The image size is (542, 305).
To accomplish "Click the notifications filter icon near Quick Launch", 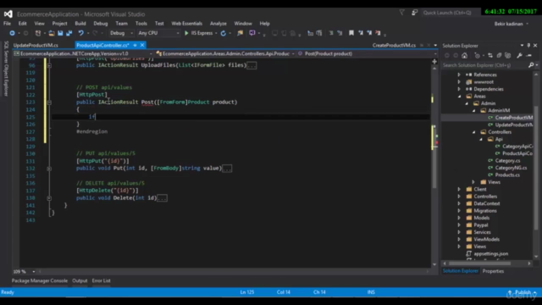I will point(401,13).
